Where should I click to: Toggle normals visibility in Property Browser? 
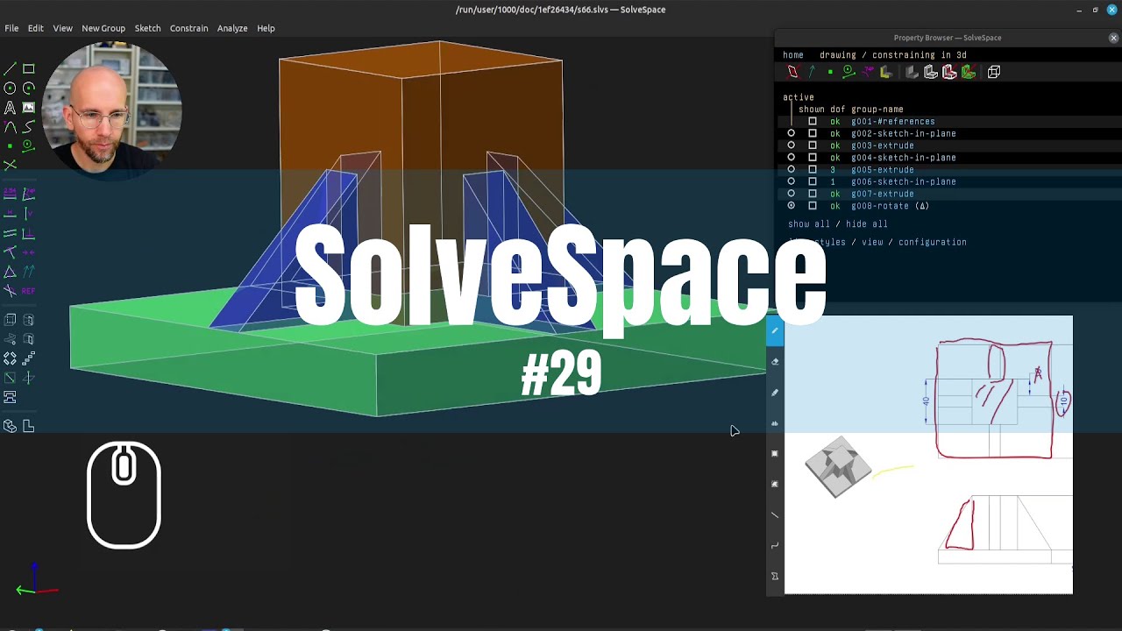click(812, 72)
